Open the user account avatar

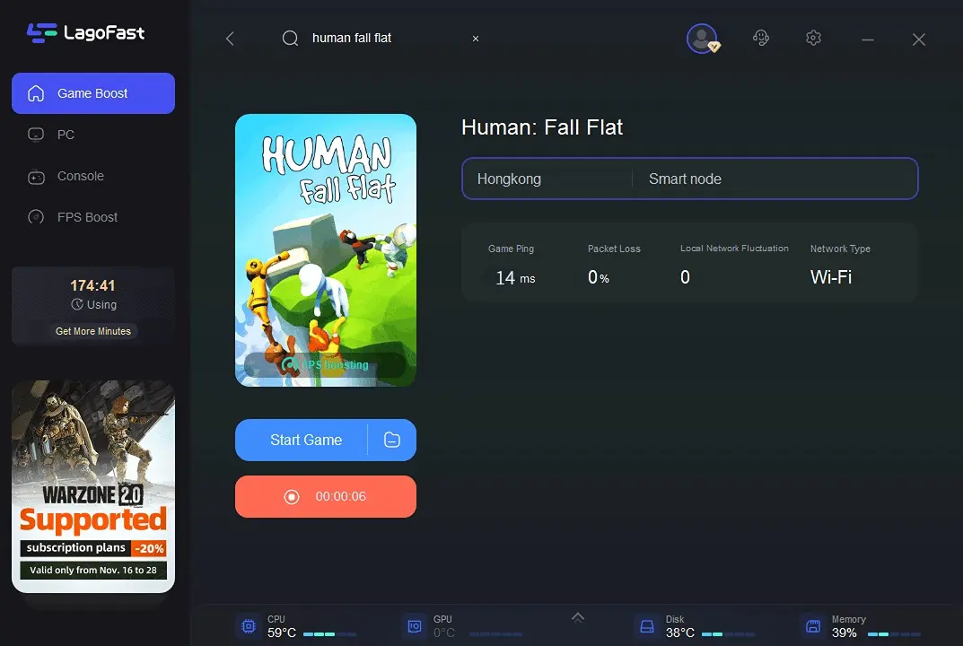(x=702, y=39)
